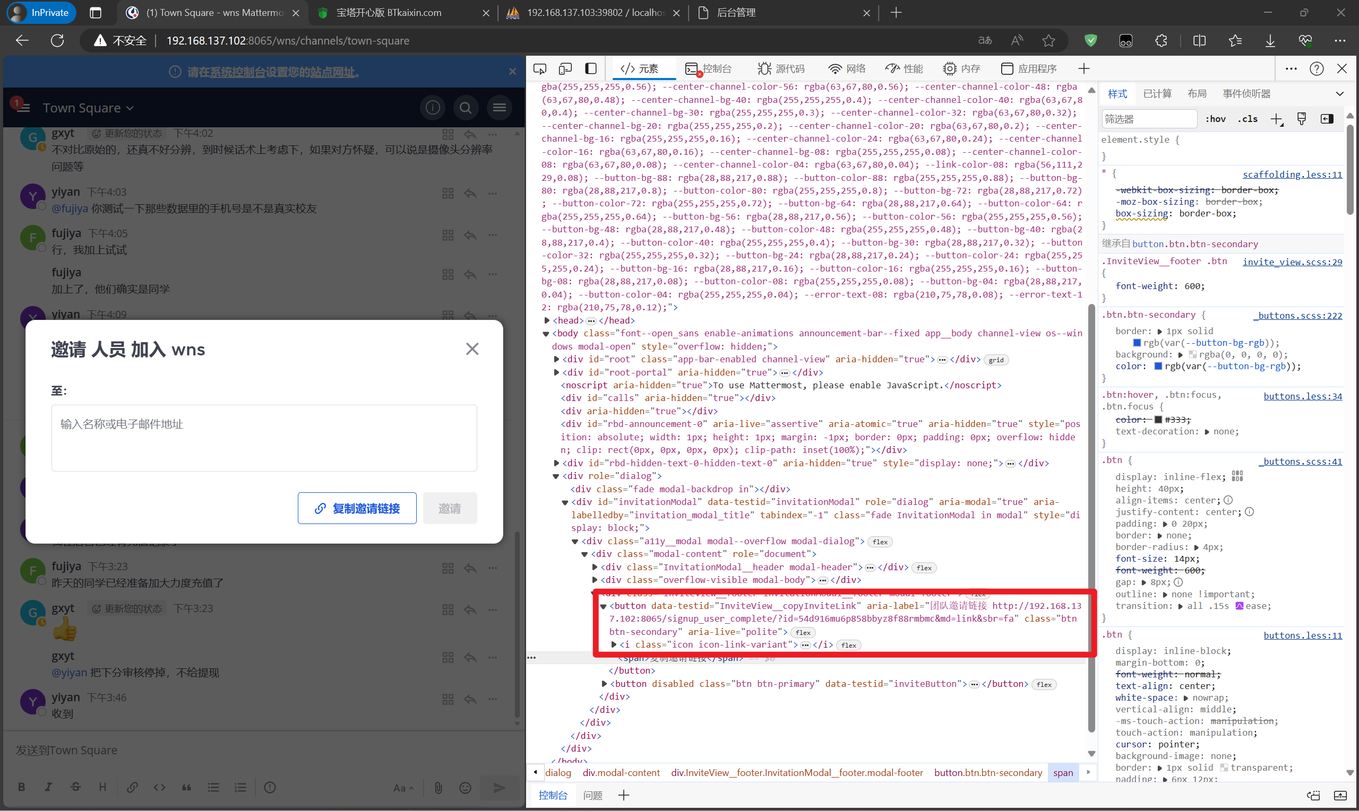Open the Town Square channel dropdown
This screenshot has width=1359, height=811.
89,108
